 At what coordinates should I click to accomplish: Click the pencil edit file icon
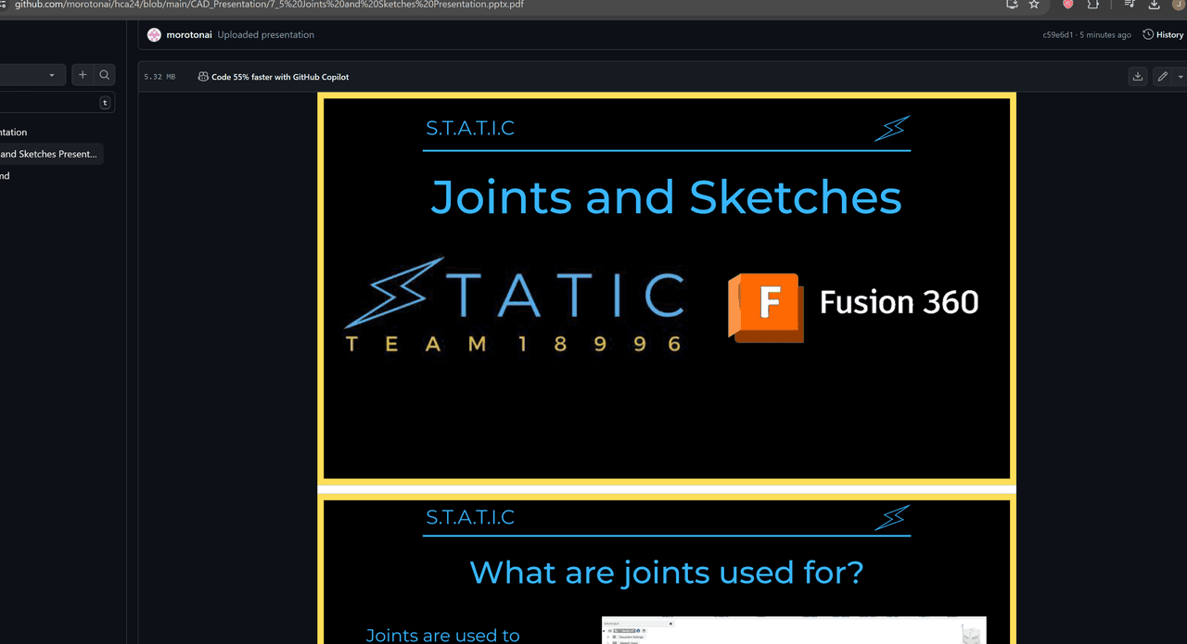point(1162,77)
